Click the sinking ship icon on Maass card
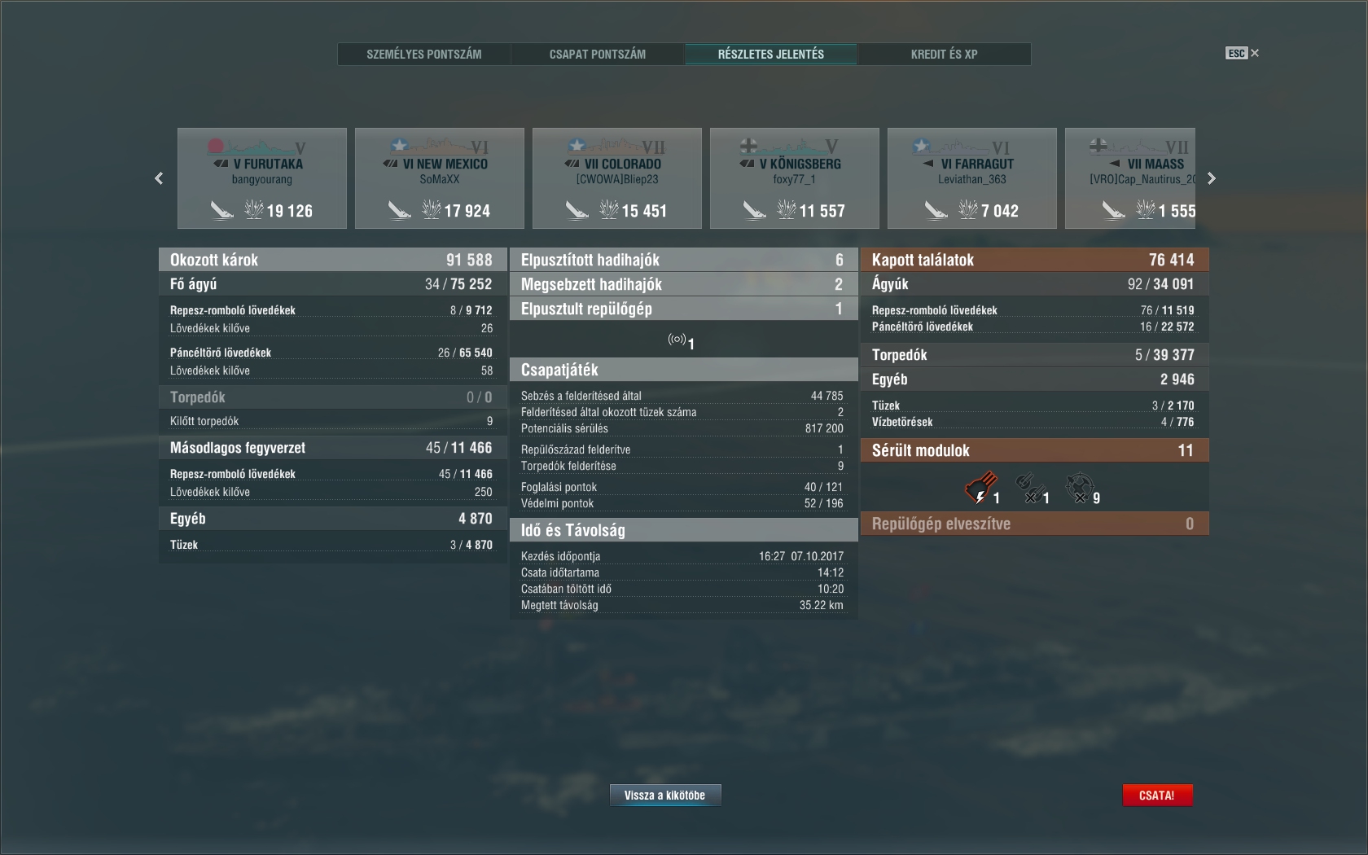This screenshot has height=855, width=1368. (x=1113, y=211)
